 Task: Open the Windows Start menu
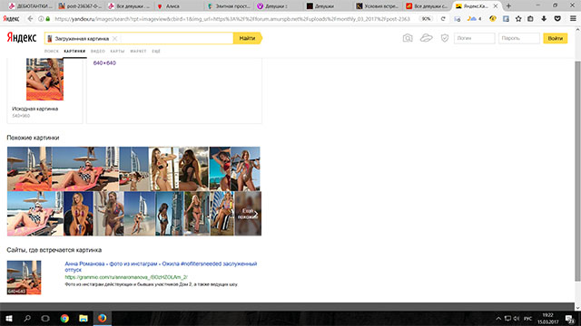pos(9,318)
